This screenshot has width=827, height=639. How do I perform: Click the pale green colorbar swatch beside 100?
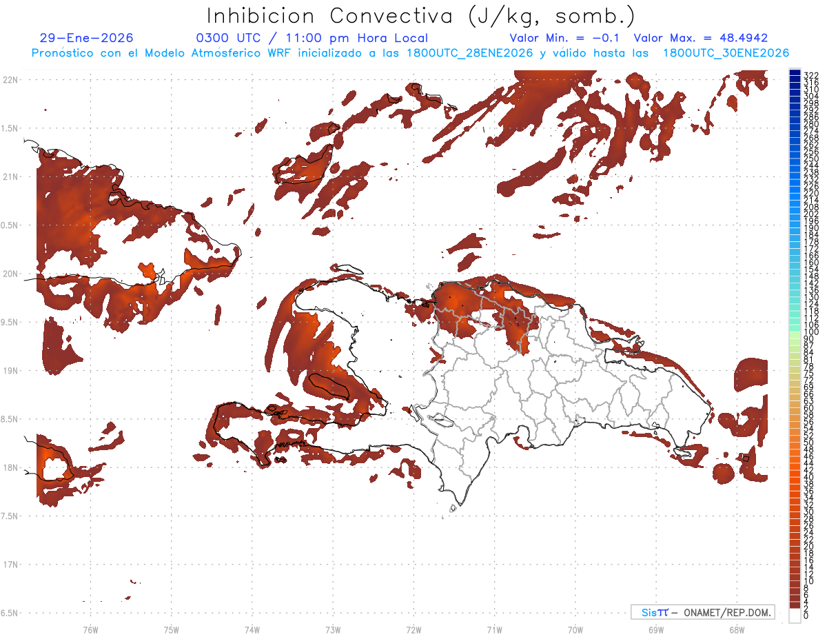(795, 335)
